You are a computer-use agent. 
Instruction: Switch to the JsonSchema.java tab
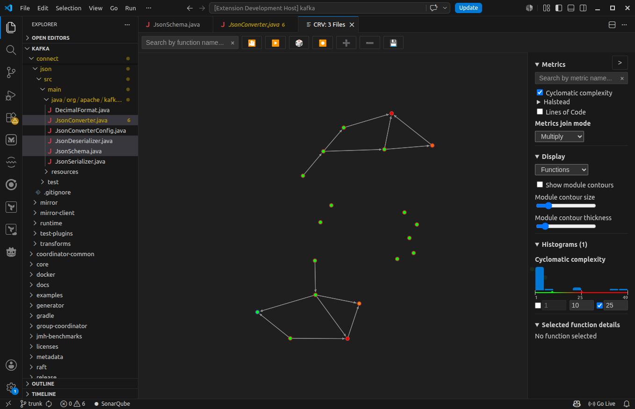[x=175, y=24]
